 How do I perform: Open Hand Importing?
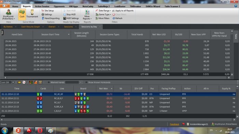click(x=51, y=18)
